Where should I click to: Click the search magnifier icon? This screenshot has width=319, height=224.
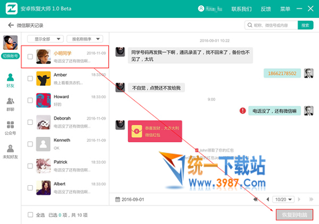(x=249, y=25)
